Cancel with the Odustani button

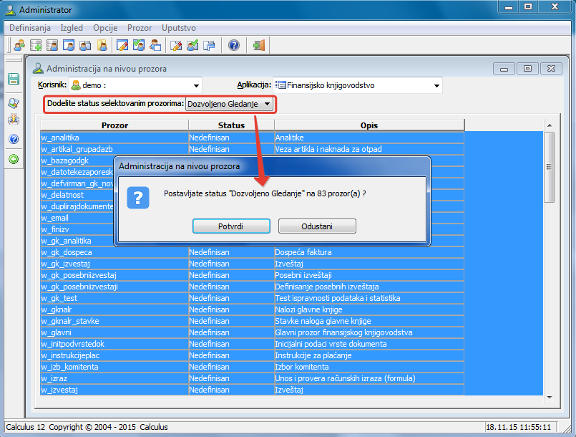pyautogui.click(x=317, y=226)
